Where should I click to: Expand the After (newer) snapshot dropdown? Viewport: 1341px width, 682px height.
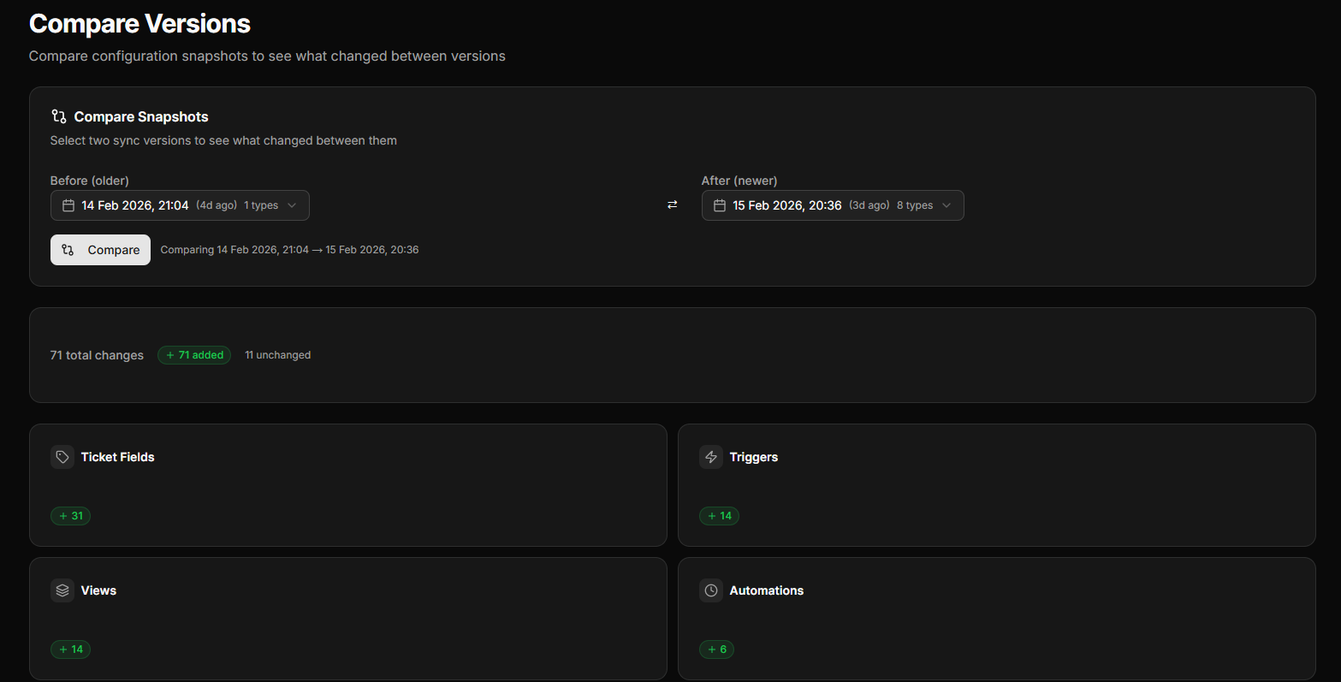[x=833, y=205]
